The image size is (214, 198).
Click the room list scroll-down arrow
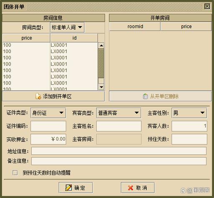click(x=101, y=87)
